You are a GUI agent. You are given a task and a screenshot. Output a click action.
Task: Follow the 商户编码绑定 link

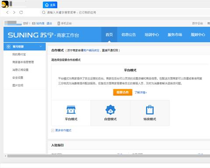[x=91, y=50]
